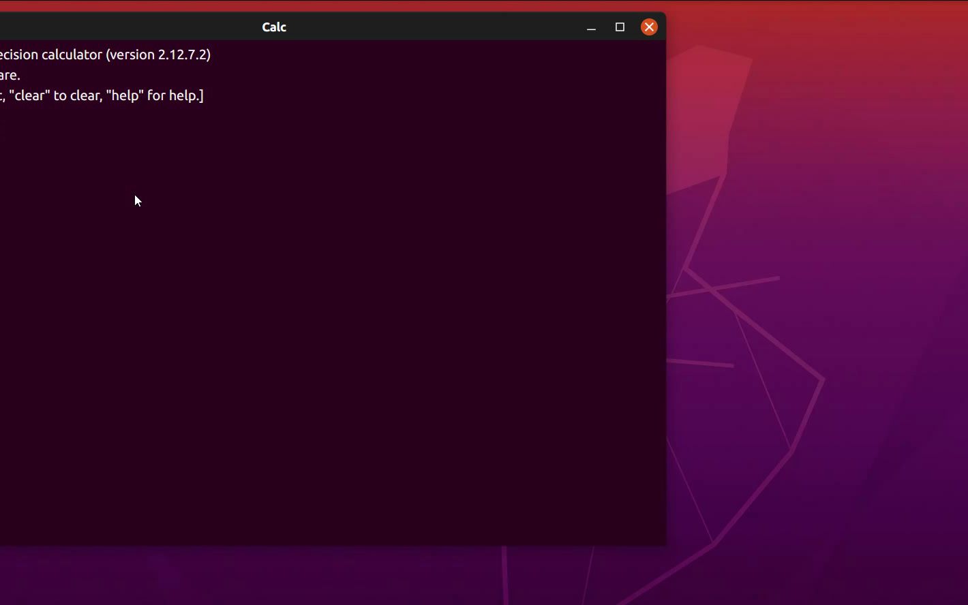Close the Calc window
The width and height of the screenshot is (968, 605).
click(x=649, y=27)
